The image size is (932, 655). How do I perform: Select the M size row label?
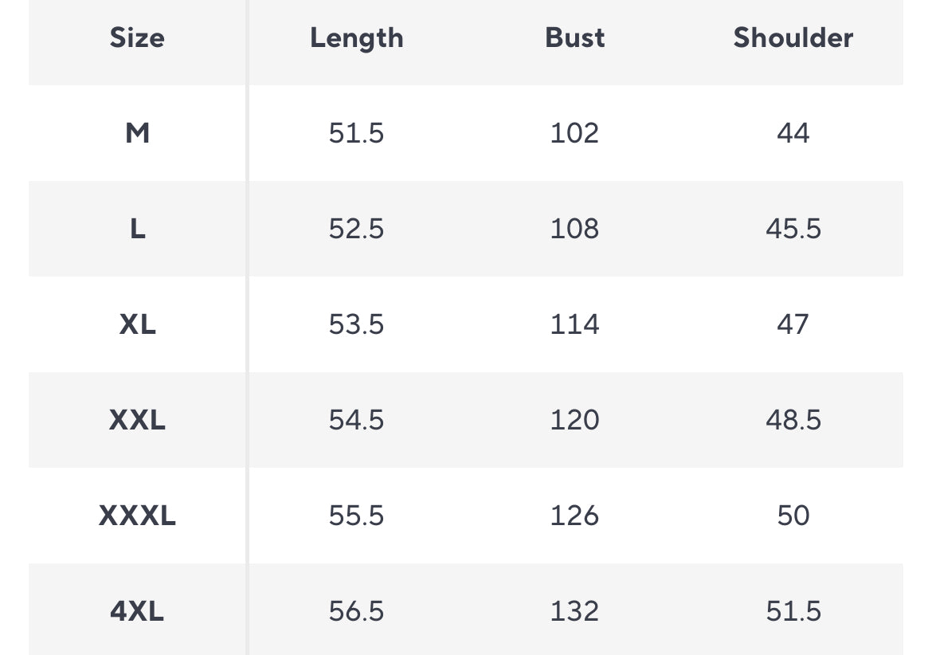coord(137,133)
